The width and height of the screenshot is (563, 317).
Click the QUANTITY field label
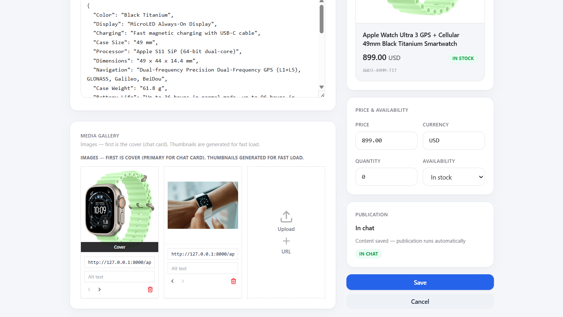click(x=368, y=161)
